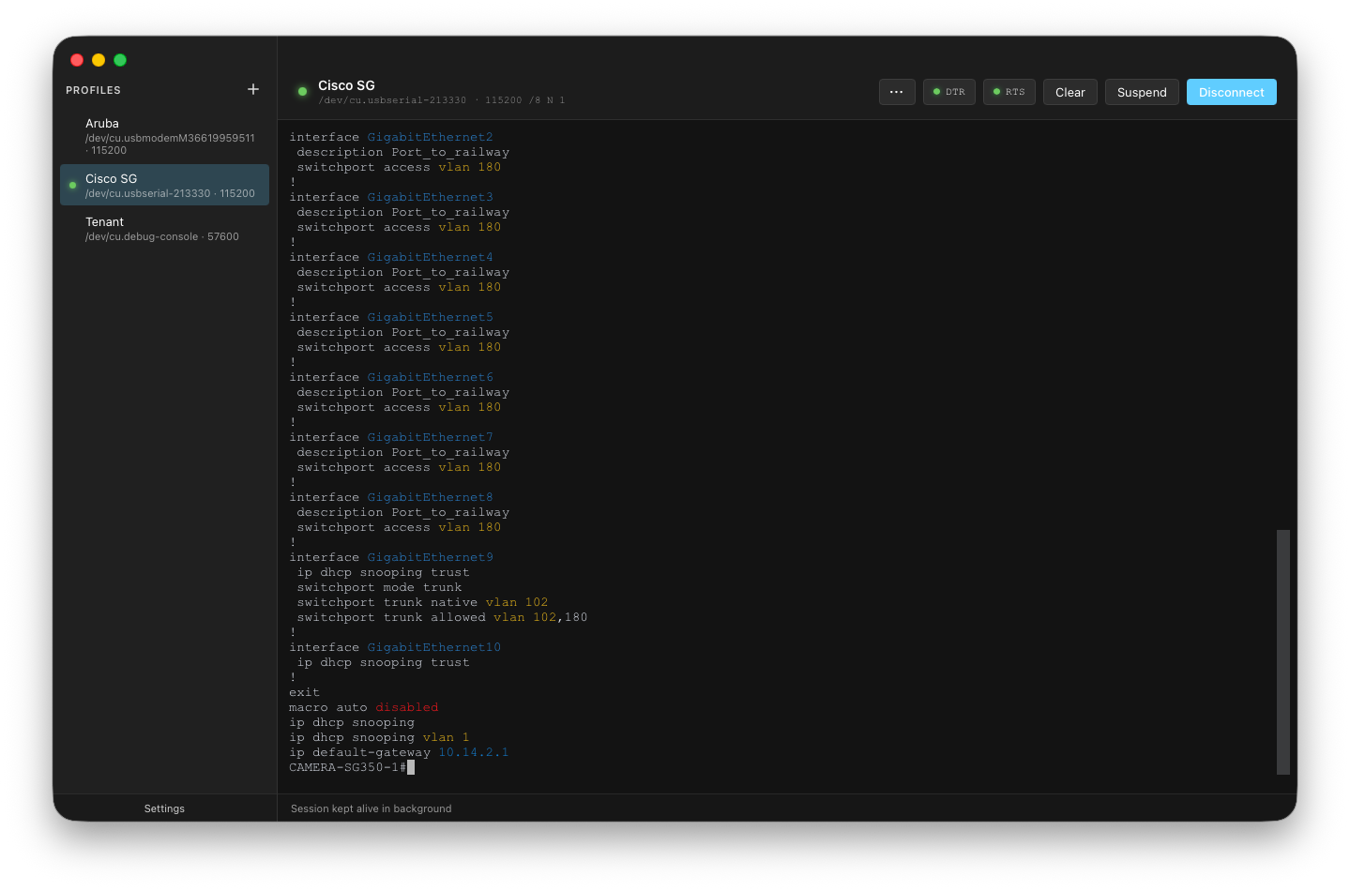Add a new serial profile with plus icon
Image resolution: width=1350 pixels, height=891 pixels.
pyautogui.click(x=252, y=89)
